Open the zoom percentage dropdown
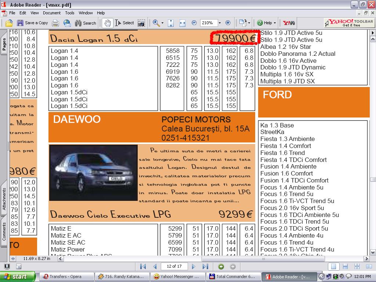The height and width of the screenshot is (282, 376). click(x=220, y=23)
